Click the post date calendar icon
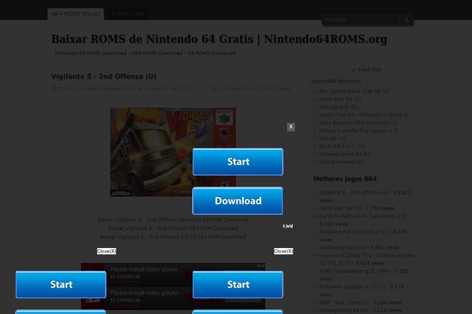The height and width of the screenshot is (314, 472). (x=53, y=89)
